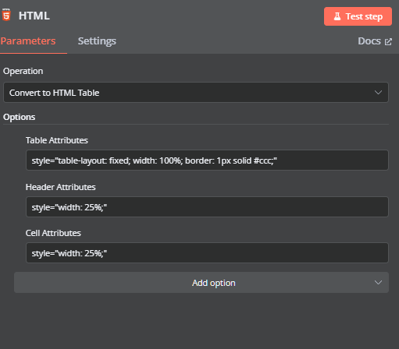Expand the Add option chevron
Image resolution: width=399 pixels, height=349 pixels.
tap(378, 282)
